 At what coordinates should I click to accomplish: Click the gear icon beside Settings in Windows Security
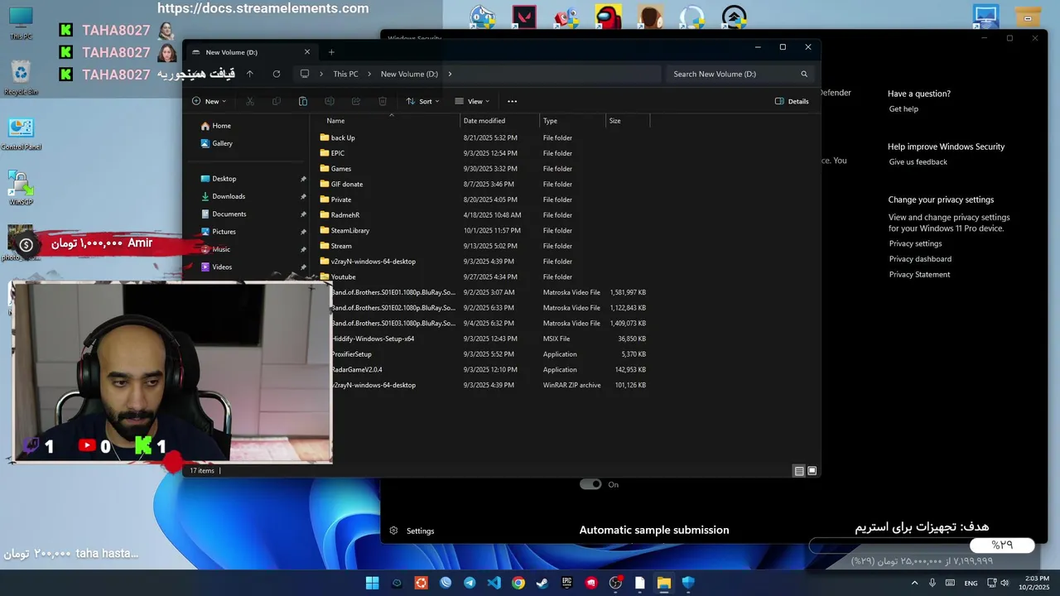coord(393,531)
